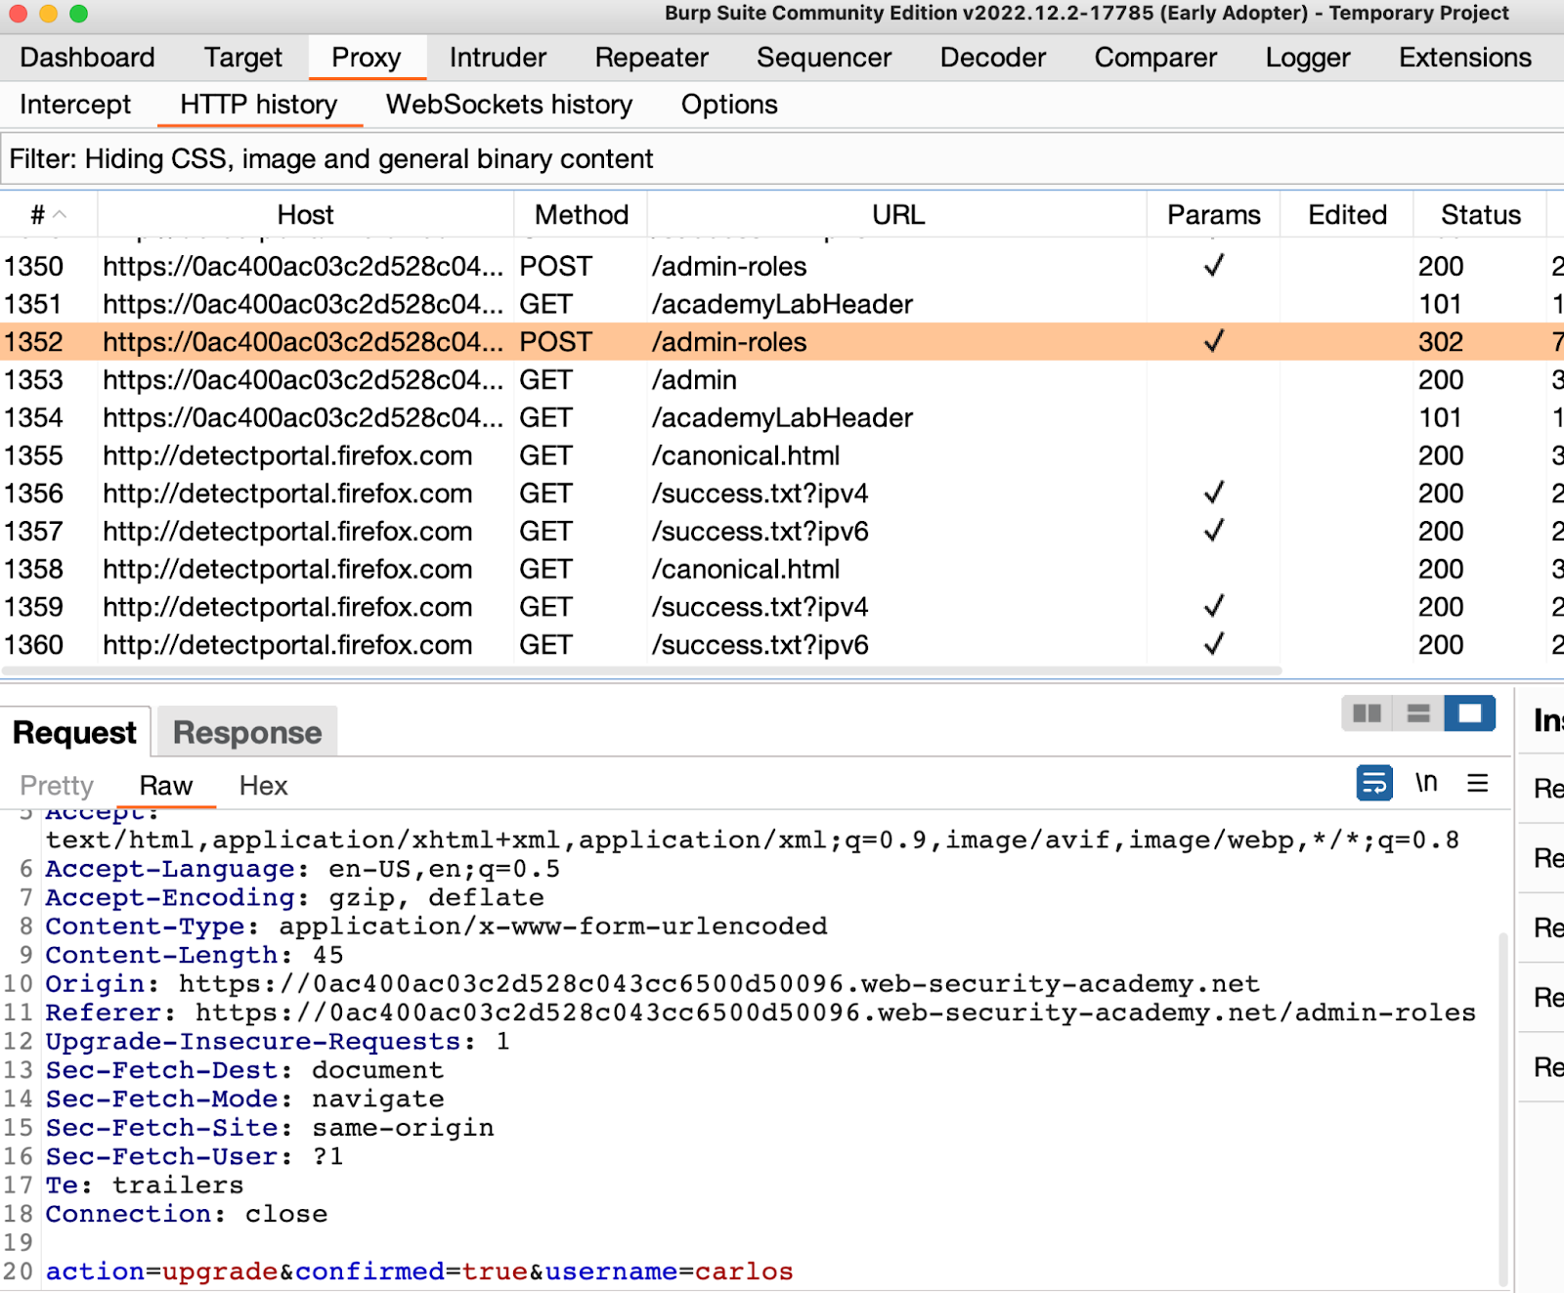Click the Connection: close header line
This screenshot has height=1293, width=1564.
[x=187, y=1214]
